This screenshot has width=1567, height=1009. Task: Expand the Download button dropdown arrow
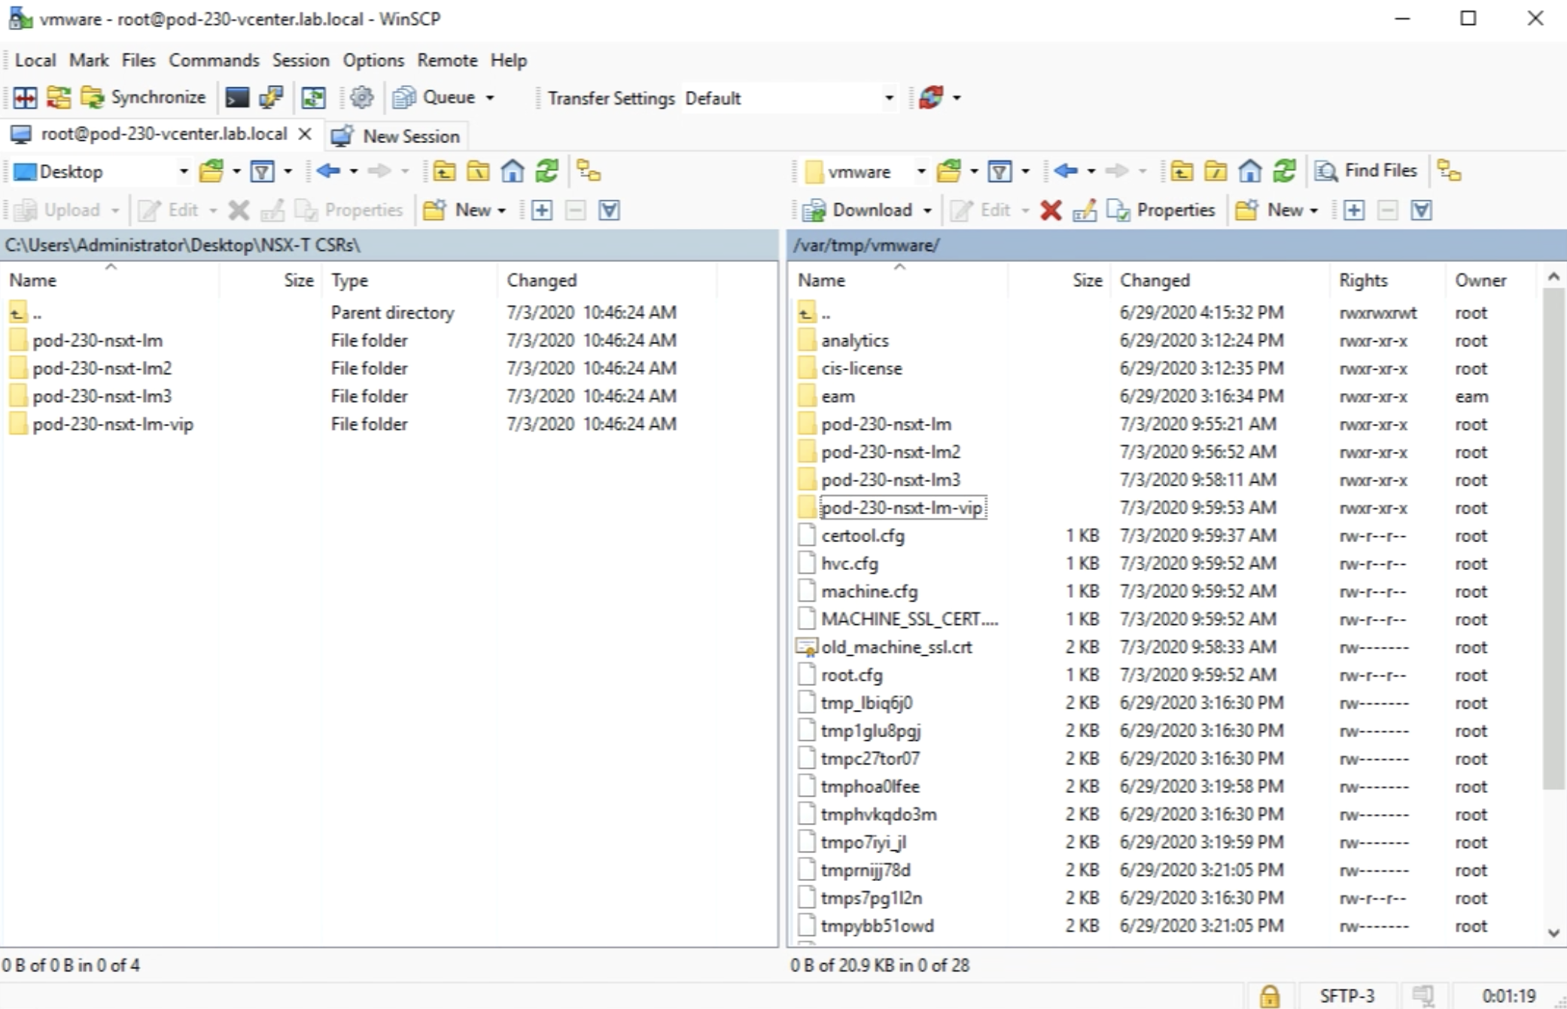point(927,210)
